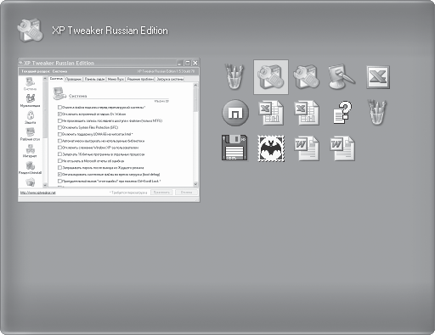Select The Bat! mail client icon
Image resolution: width=435 pixels, height=335 pixels.
pos(271,148)
